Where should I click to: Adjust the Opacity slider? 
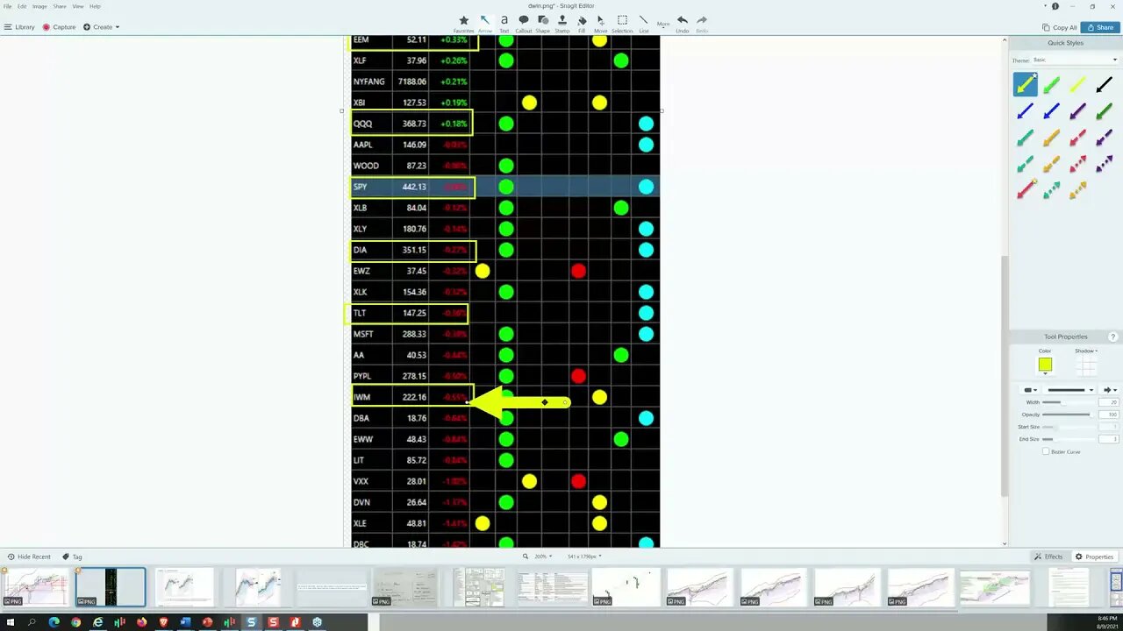point(1068,415)
